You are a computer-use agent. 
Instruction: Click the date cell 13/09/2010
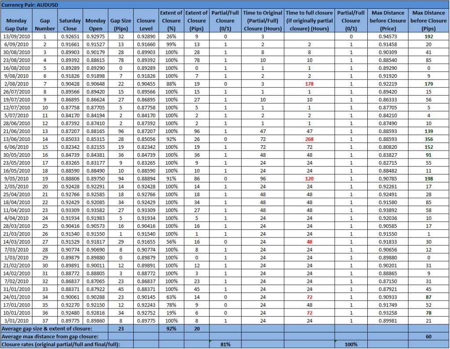pyautogui.click(x=16, y=36)
